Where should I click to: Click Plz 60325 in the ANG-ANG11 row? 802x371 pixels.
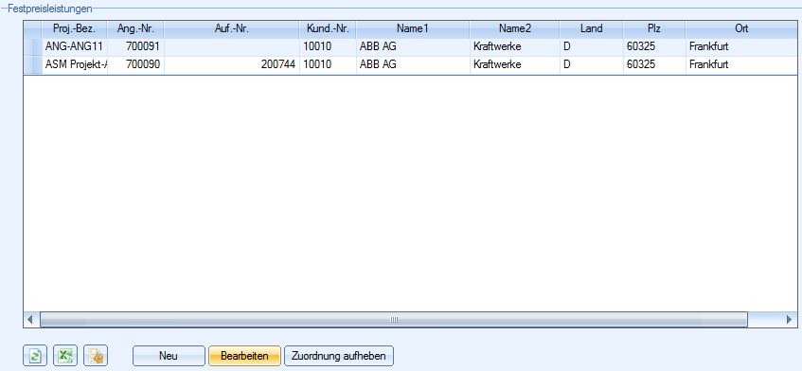click(x=654, y=47)
